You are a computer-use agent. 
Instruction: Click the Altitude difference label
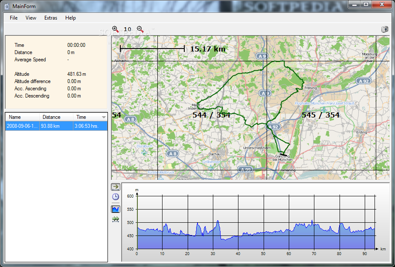(32, 81)
